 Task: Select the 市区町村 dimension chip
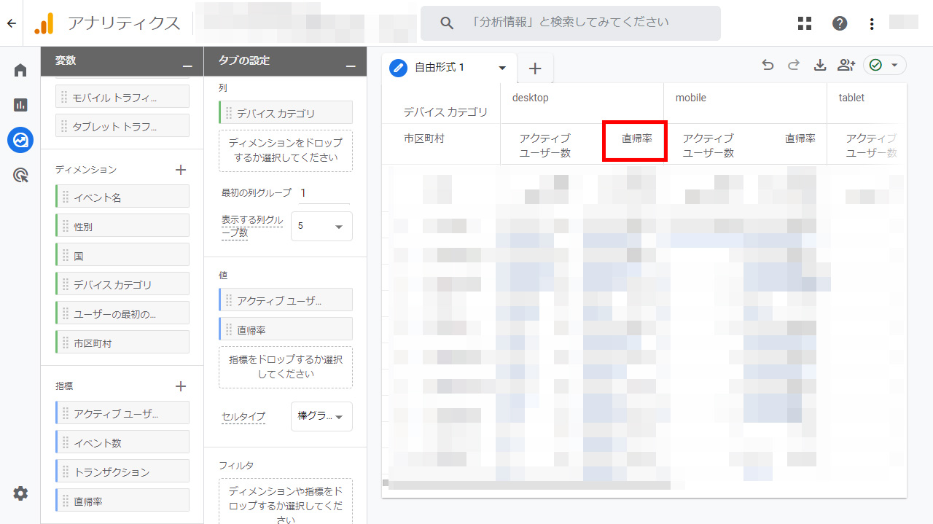coord(122,343)
